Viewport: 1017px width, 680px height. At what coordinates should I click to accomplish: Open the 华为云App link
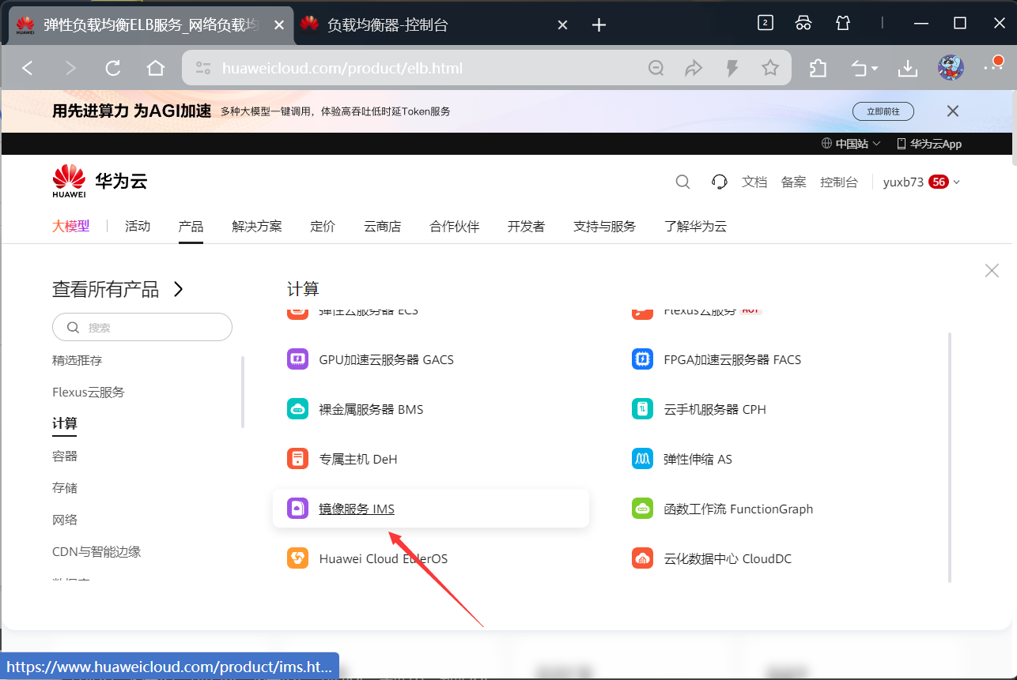(x=929, y=144)
